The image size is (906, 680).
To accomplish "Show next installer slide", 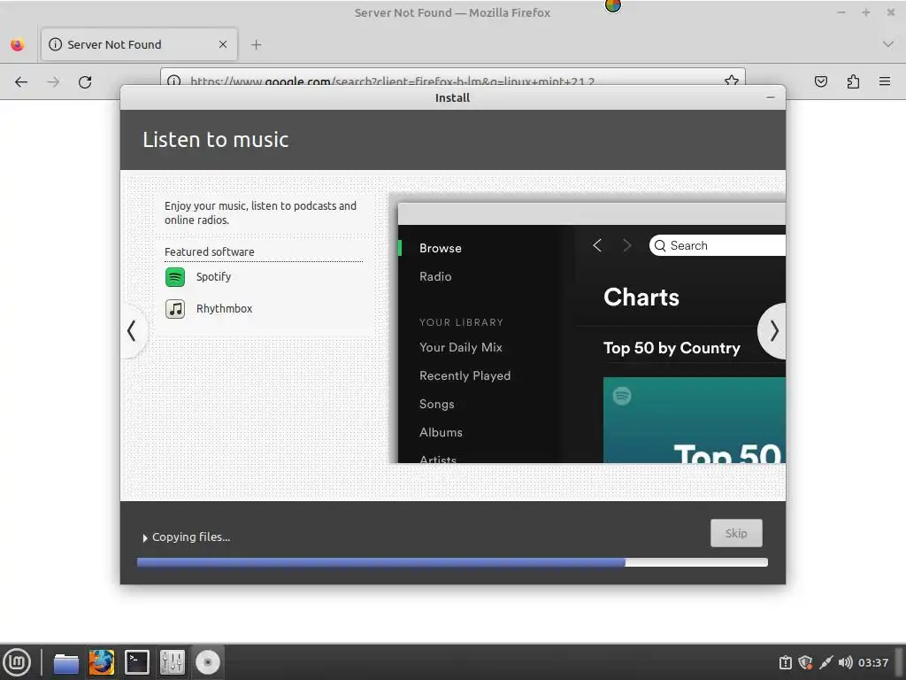I will pyautogui.click(x=773, y=331).
